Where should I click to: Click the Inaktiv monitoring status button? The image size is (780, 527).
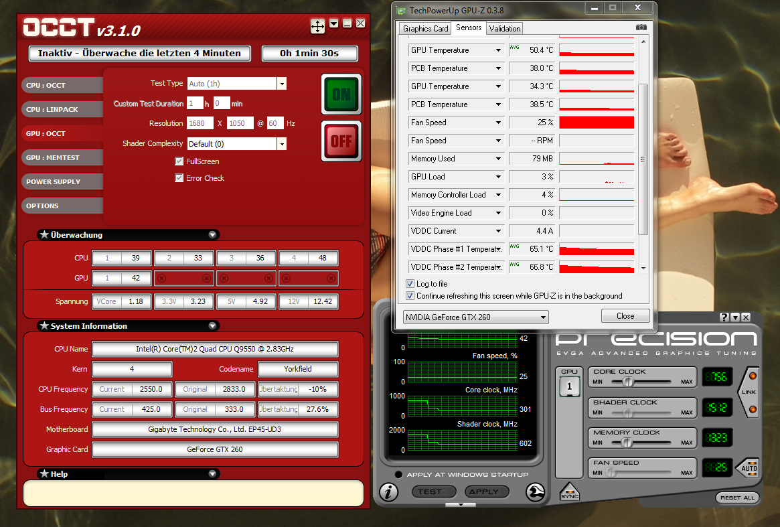pos(140,54)
